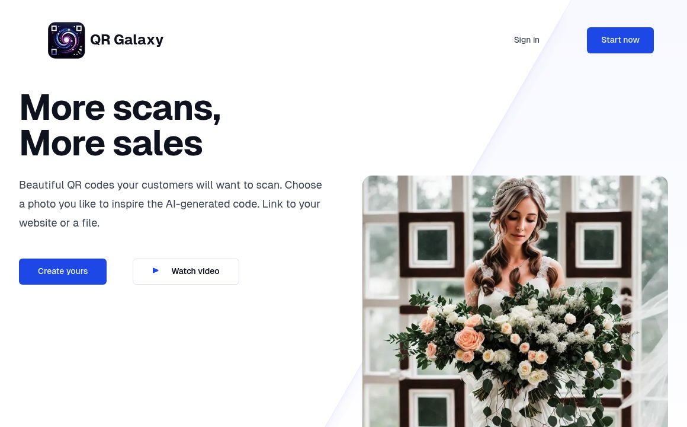Open the QR Galaxy brand name link

[127, 40]
